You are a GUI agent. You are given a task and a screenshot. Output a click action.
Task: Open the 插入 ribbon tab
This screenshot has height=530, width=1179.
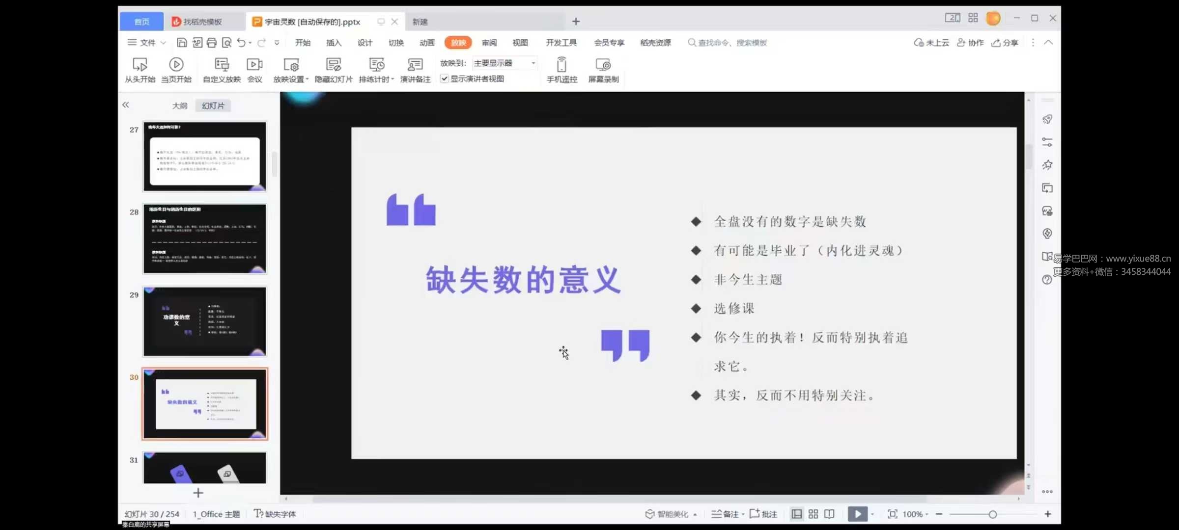pos(334,43)
